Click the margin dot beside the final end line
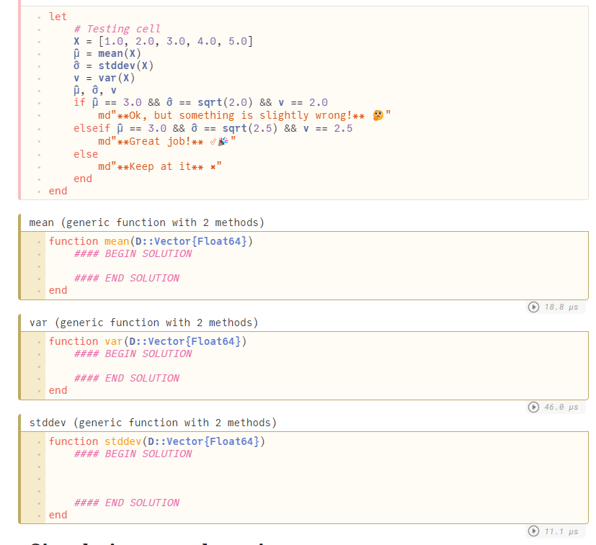Screen dimensions: 596x545 click(38, 191)
